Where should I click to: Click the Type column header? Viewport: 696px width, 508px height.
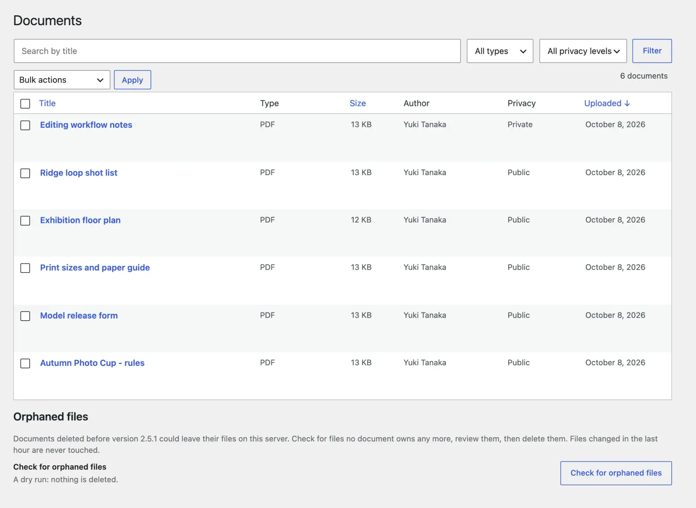(x=269, y=103)
